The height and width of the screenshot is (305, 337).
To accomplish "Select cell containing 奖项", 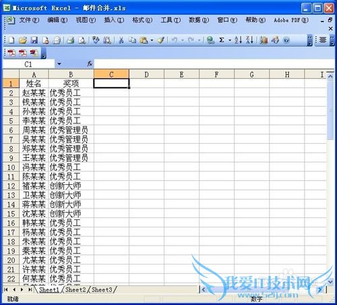I will (71, 84).
